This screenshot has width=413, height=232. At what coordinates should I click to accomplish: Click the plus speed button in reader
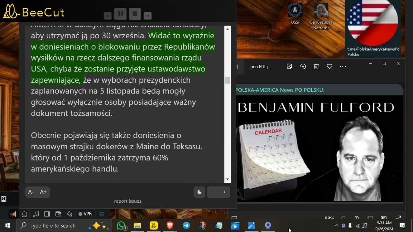click(225, 192)
